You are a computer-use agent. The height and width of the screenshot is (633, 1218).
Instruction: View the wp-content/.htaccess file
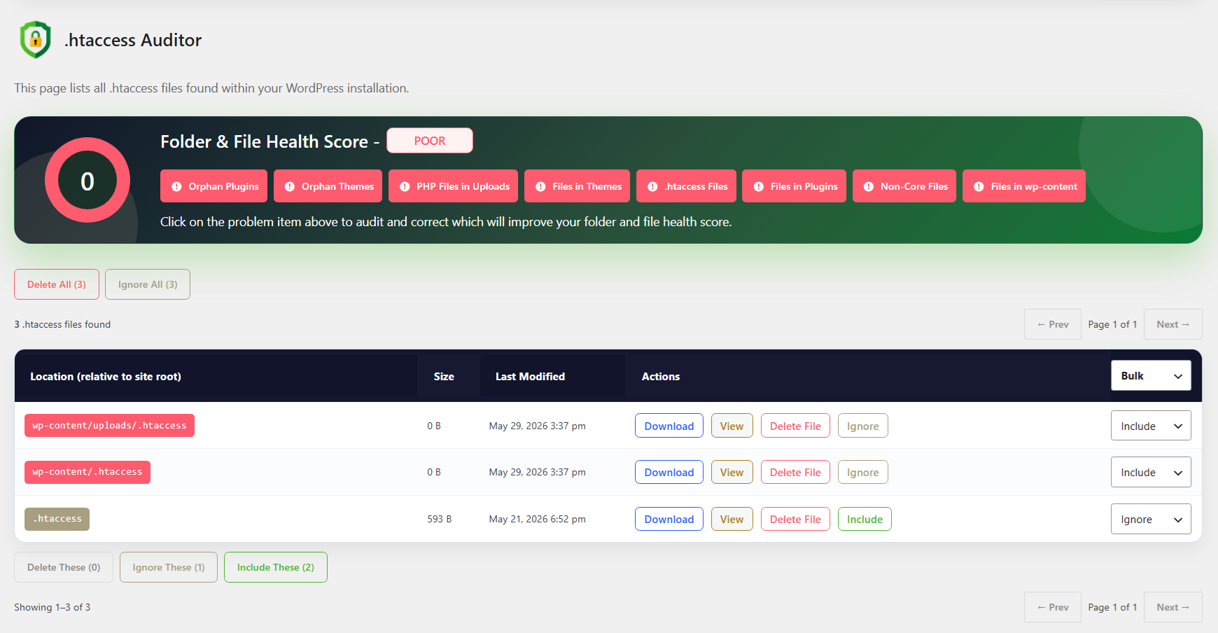pyautogui.click(x=732, y=472)
